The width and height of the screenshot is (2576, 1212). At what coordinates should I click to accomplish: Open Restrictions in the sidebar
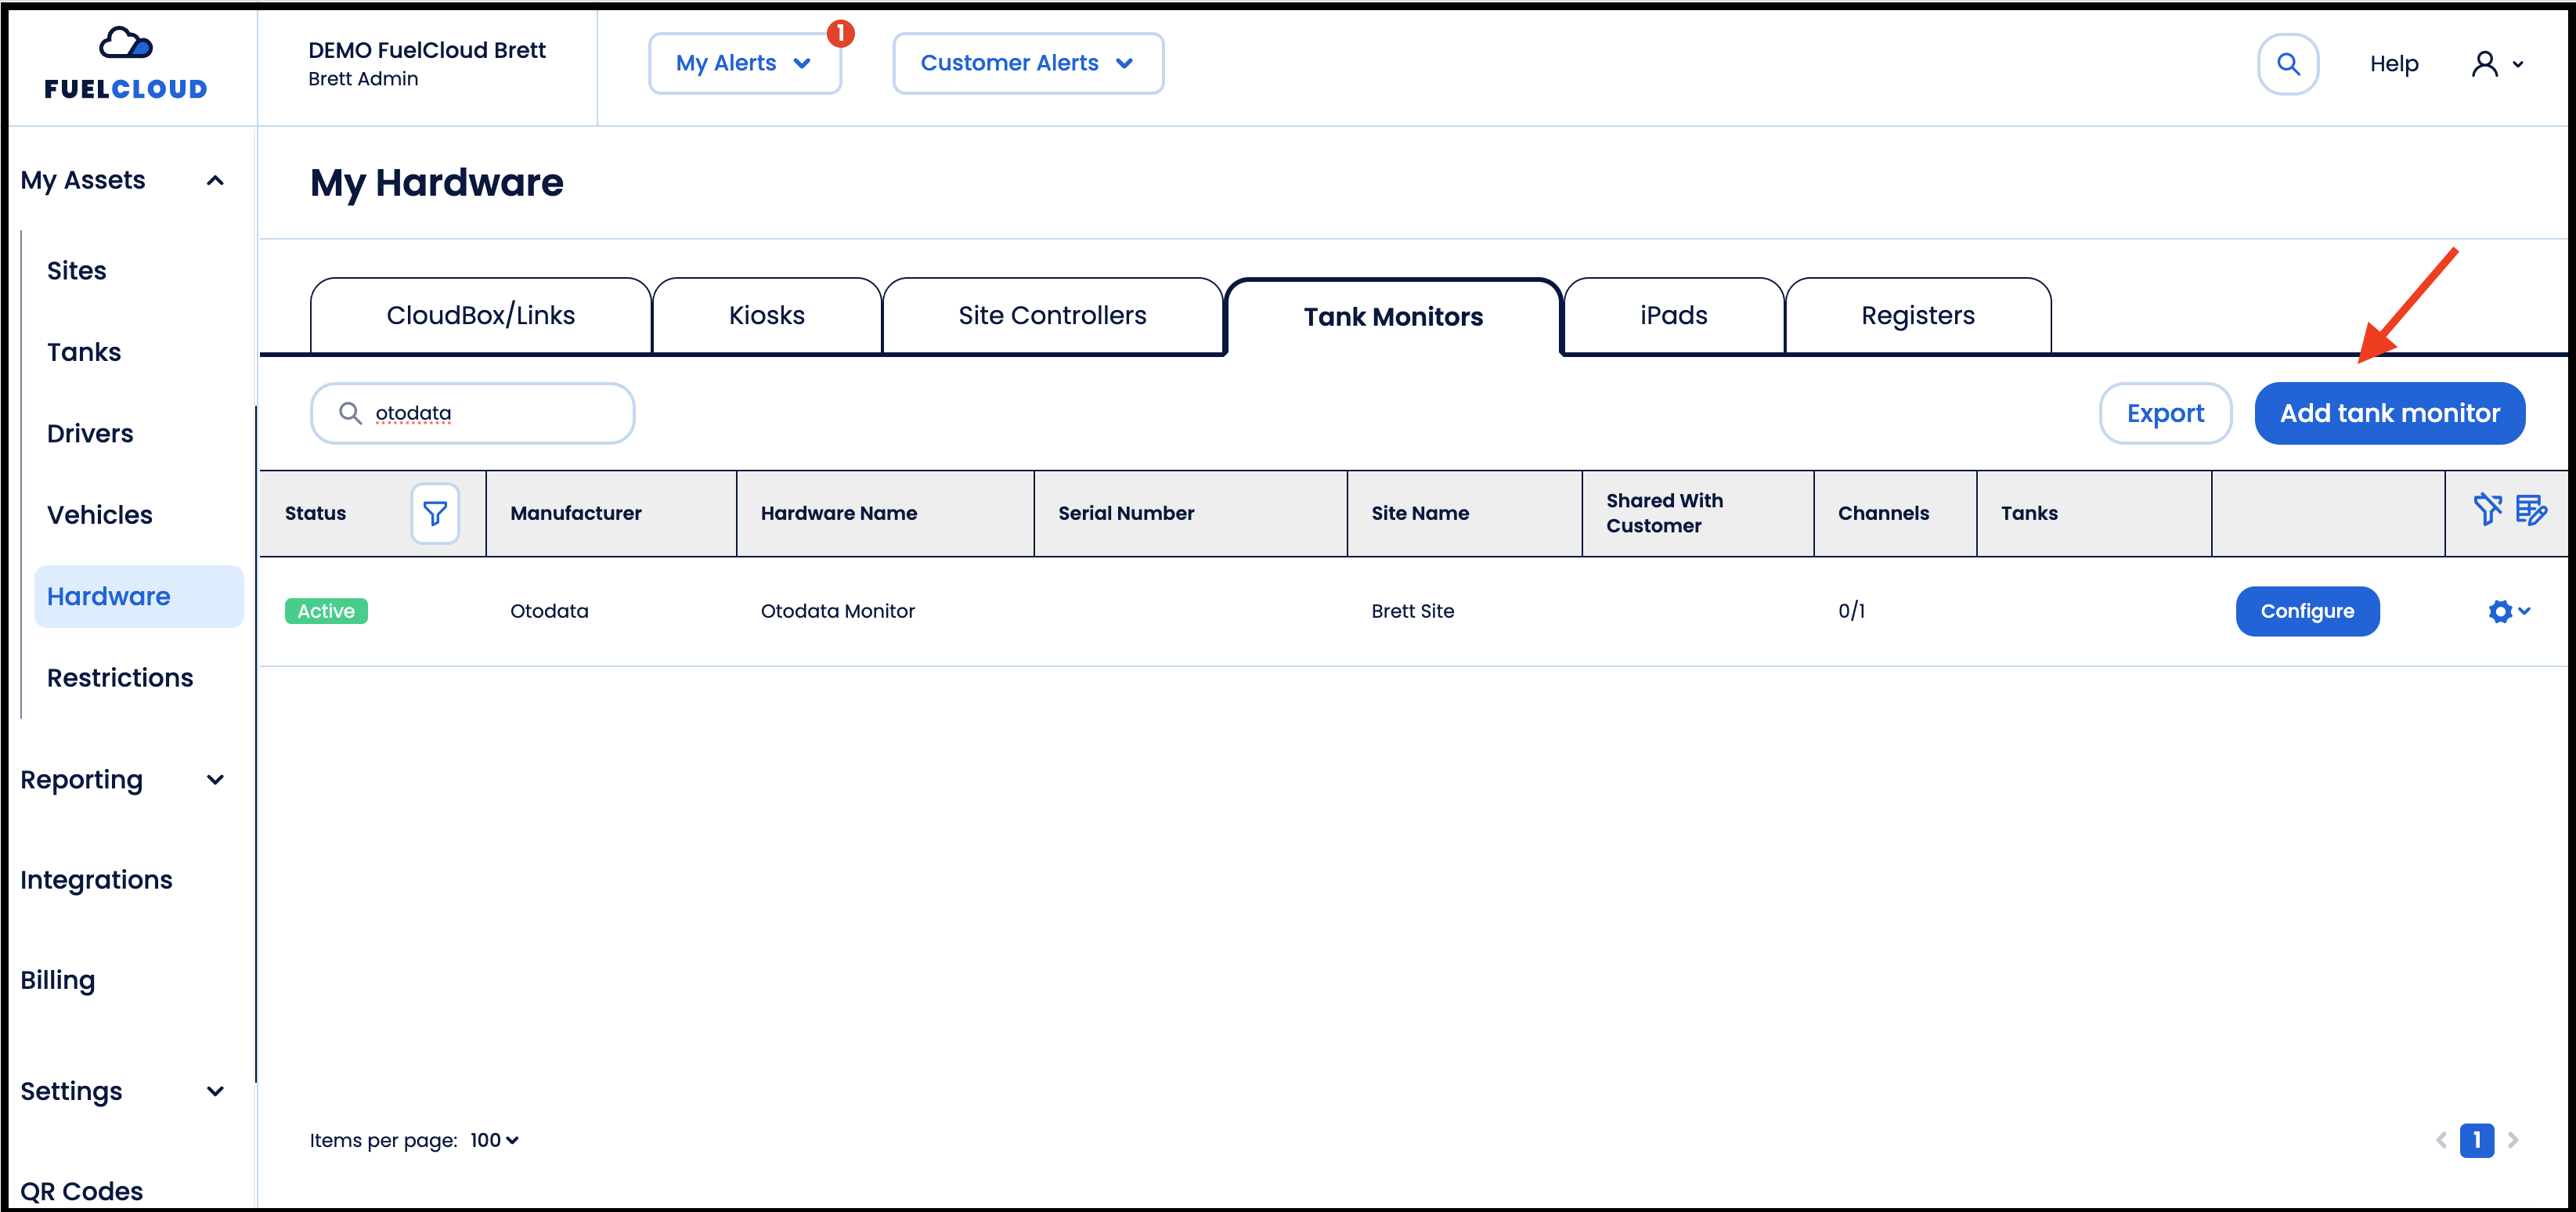pos(120,678)
